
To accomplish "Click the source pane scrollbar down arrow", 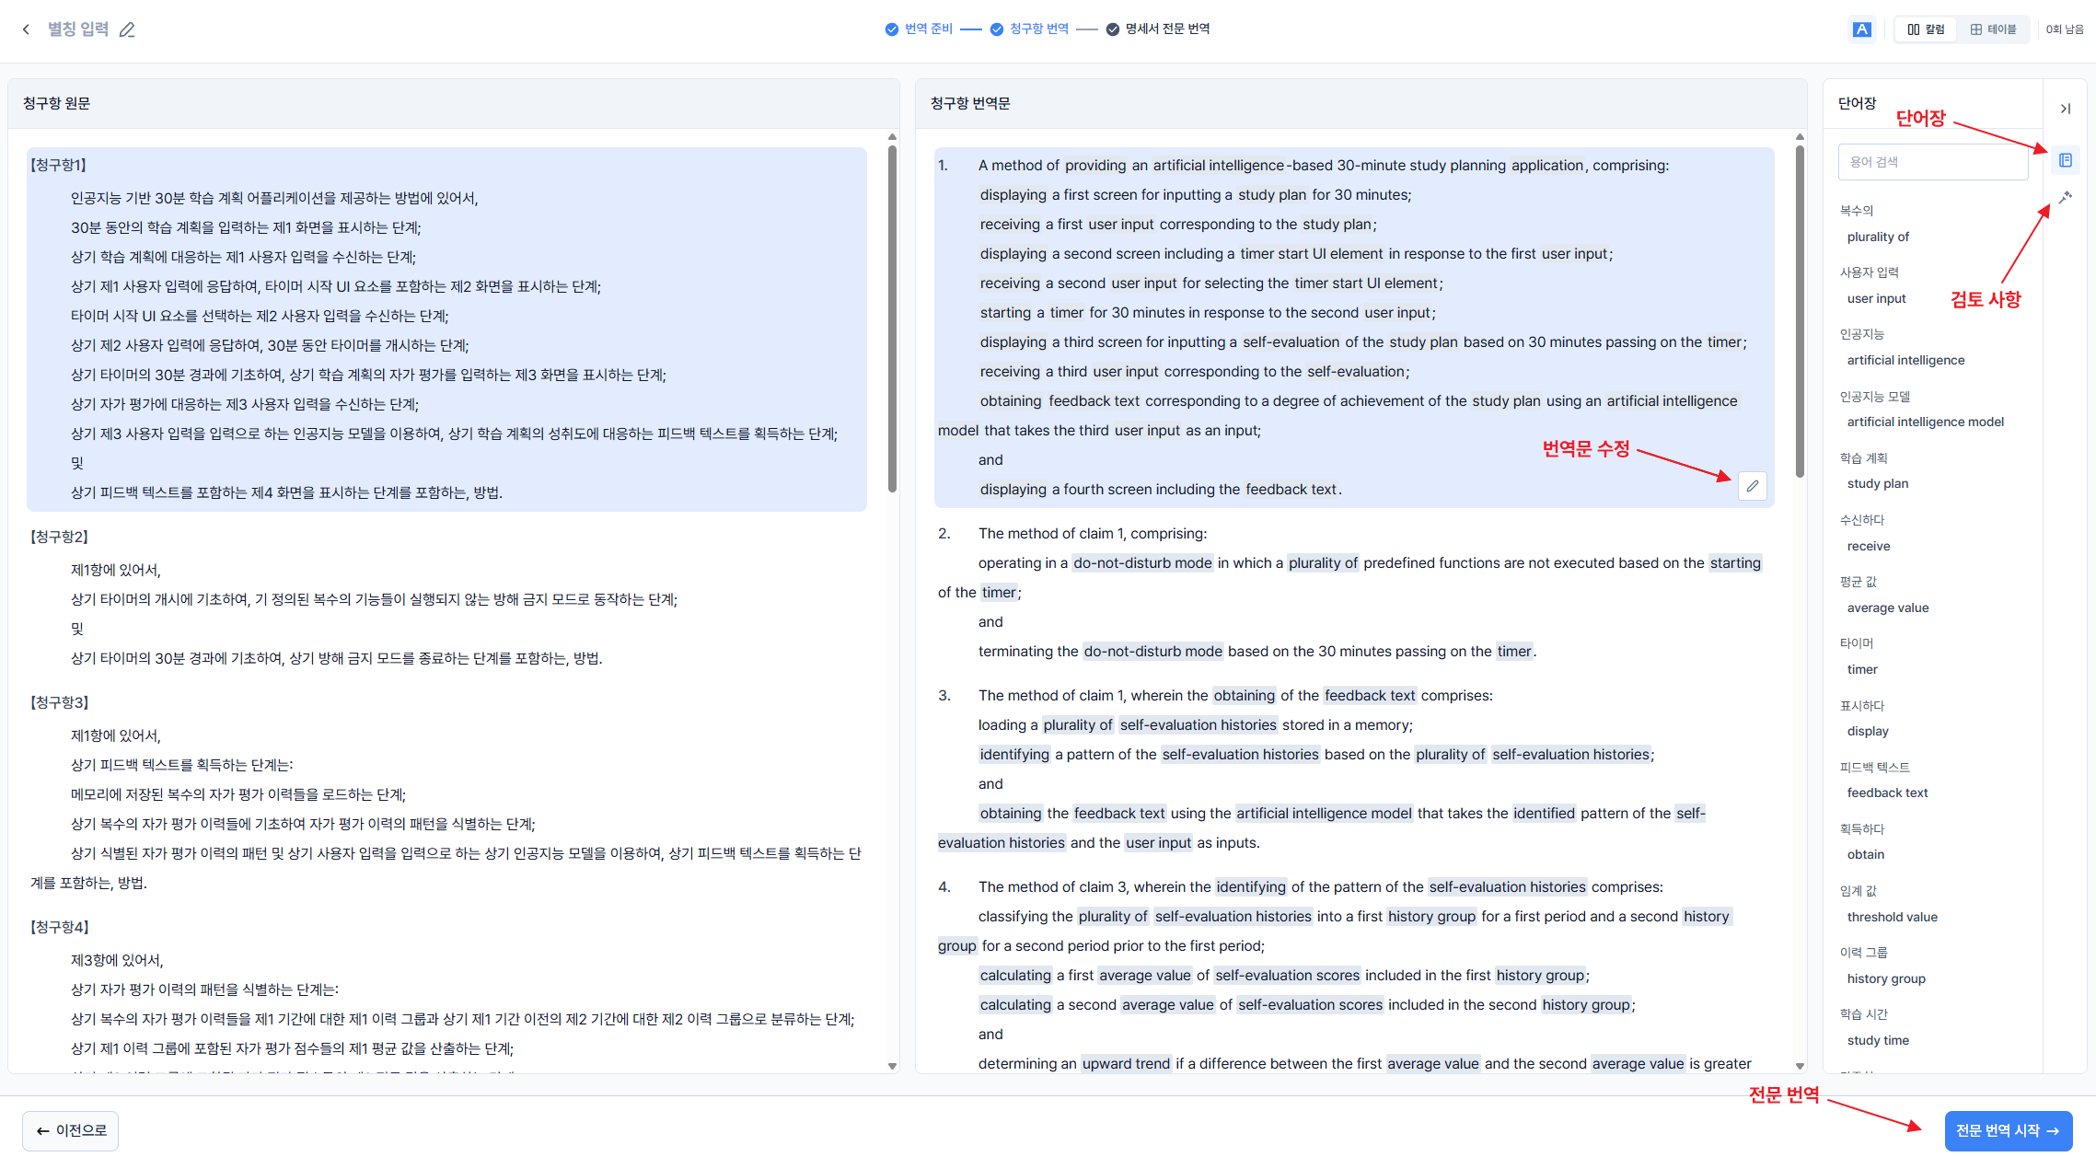I will click(x=892, y=1065).
